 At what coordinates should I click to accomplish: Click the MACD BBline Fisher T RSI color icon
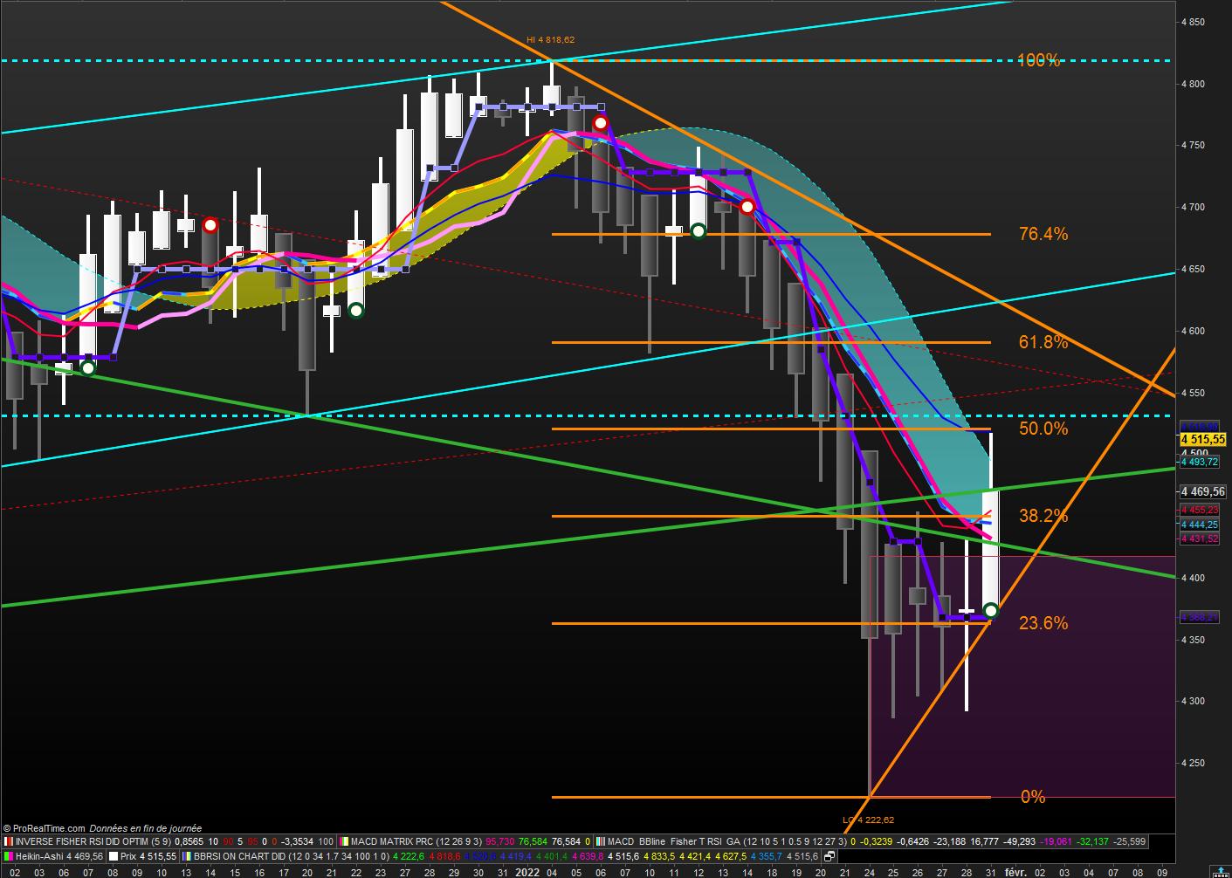coord(600,842)
